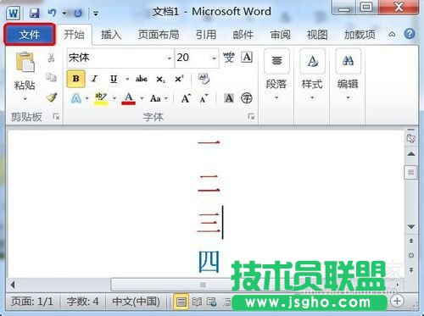
Task: Insert enclosed character with circled 字 icon
Action: tap(247, 98)
